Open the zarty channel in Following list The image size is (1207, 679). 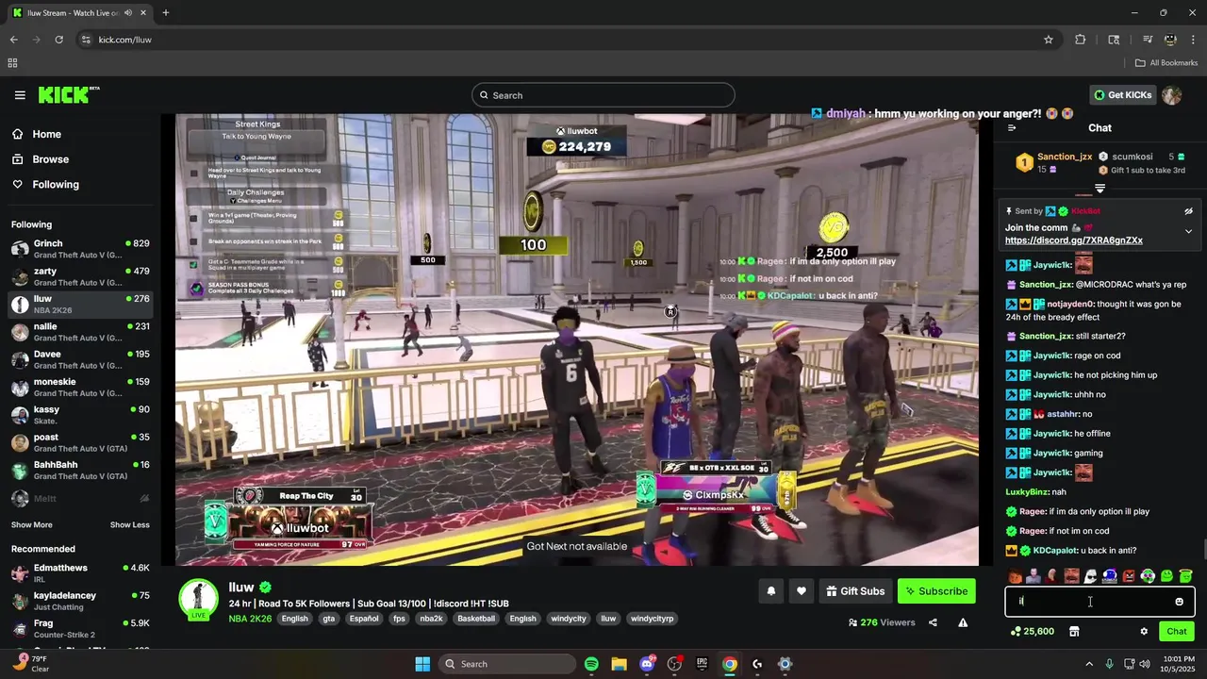point(80,276)
